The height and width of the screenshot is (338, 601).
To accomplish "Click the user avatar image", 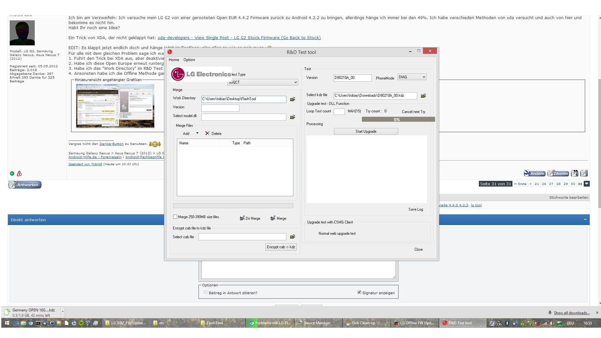I will 22,33.
